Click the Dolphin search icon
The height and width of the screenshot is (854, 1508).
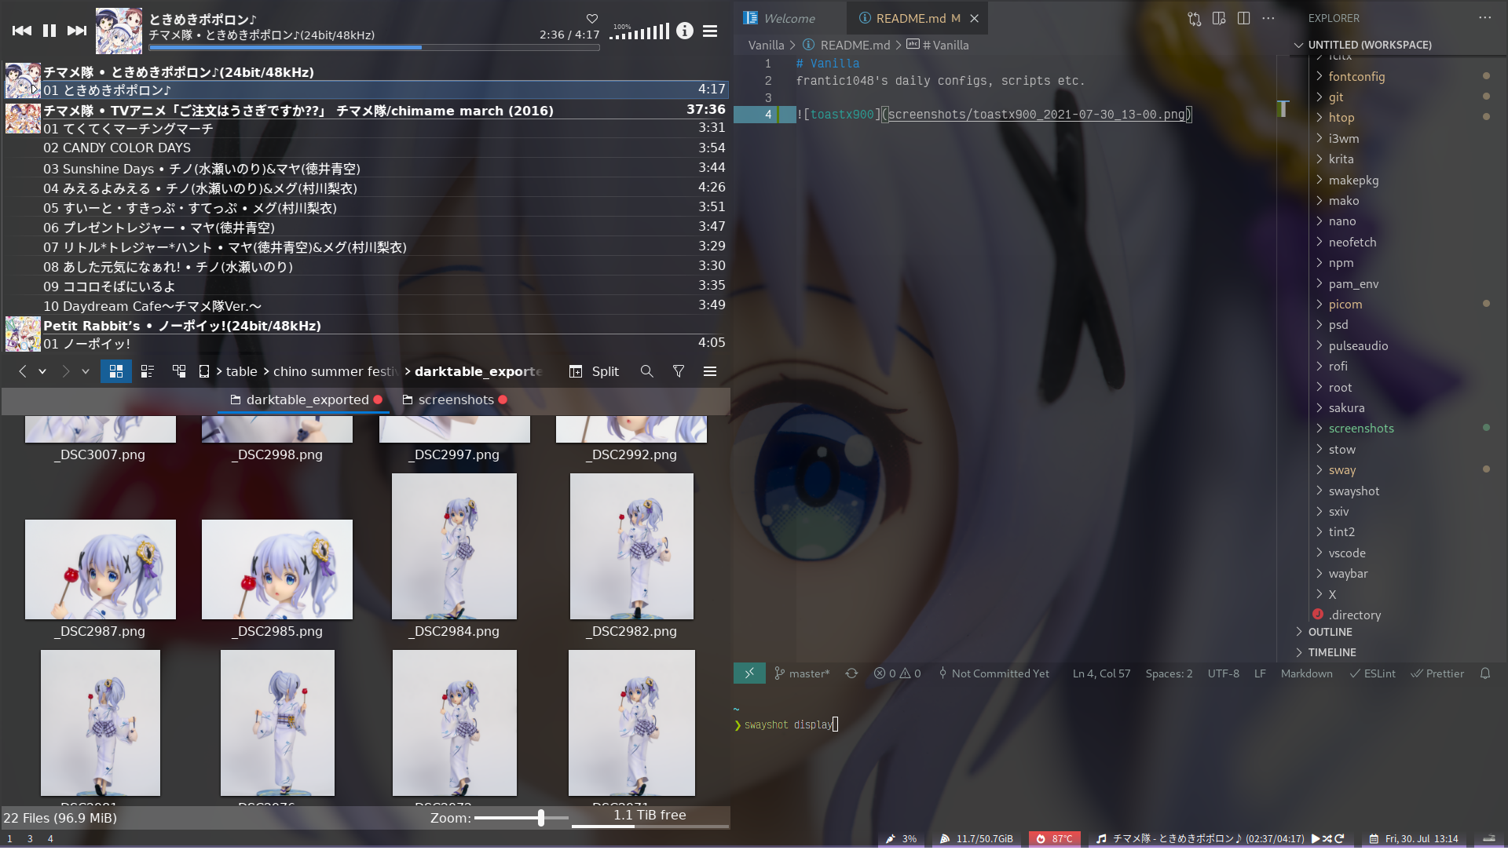646,371
